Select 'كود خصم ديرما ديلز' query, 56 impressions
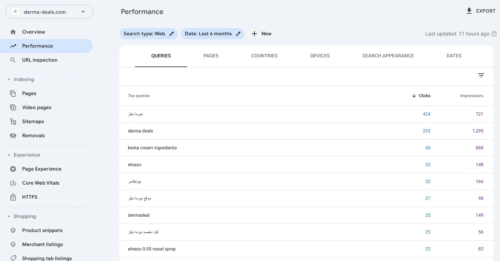 click(306, 232)
